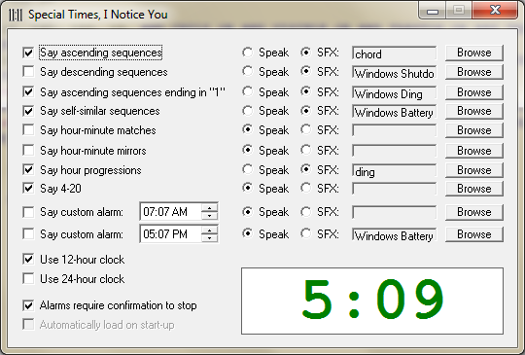This screenshot has width=525, height=355.
Task: Click the app icon in the title bar
Action: point(16,15)
